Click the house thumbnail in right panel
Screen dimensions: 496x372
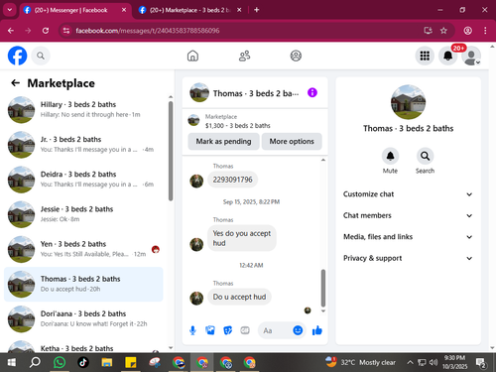pos(408,102)
